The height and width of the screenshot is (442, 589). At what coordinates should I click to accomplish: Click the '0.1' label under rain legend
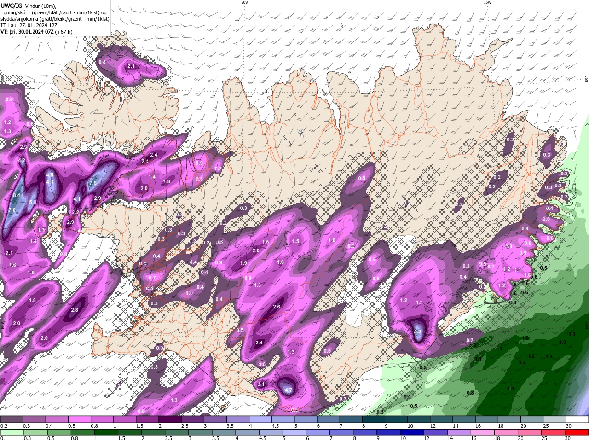4,439
